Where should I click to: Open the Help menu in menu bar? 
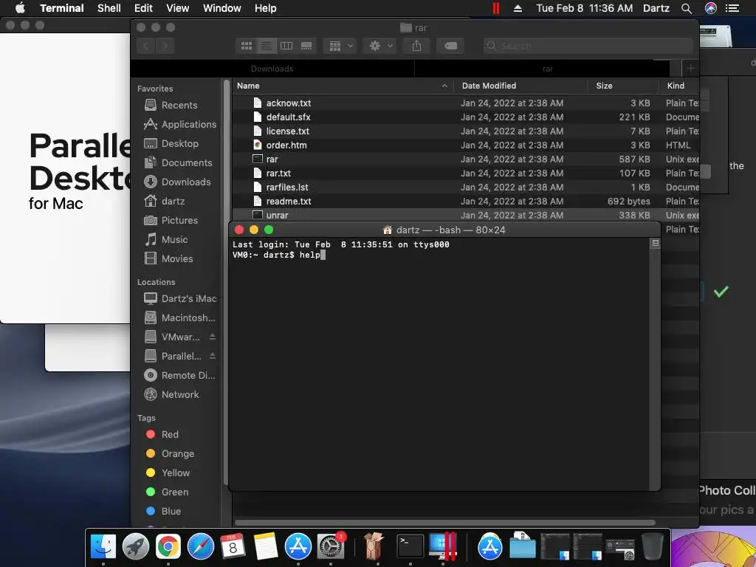coord(265,8)
